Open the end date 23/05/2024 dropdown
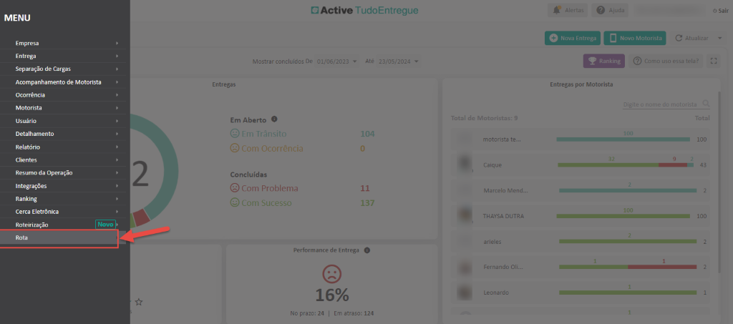Viewport: 733px width, 324px height. (x=399, y=62)
